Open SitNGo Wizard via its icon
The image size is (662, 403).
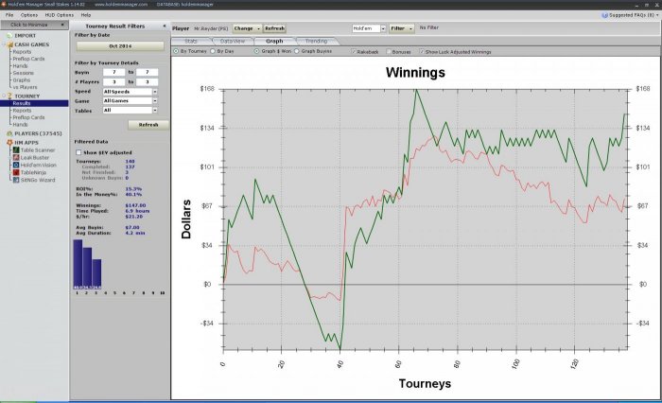16,180
